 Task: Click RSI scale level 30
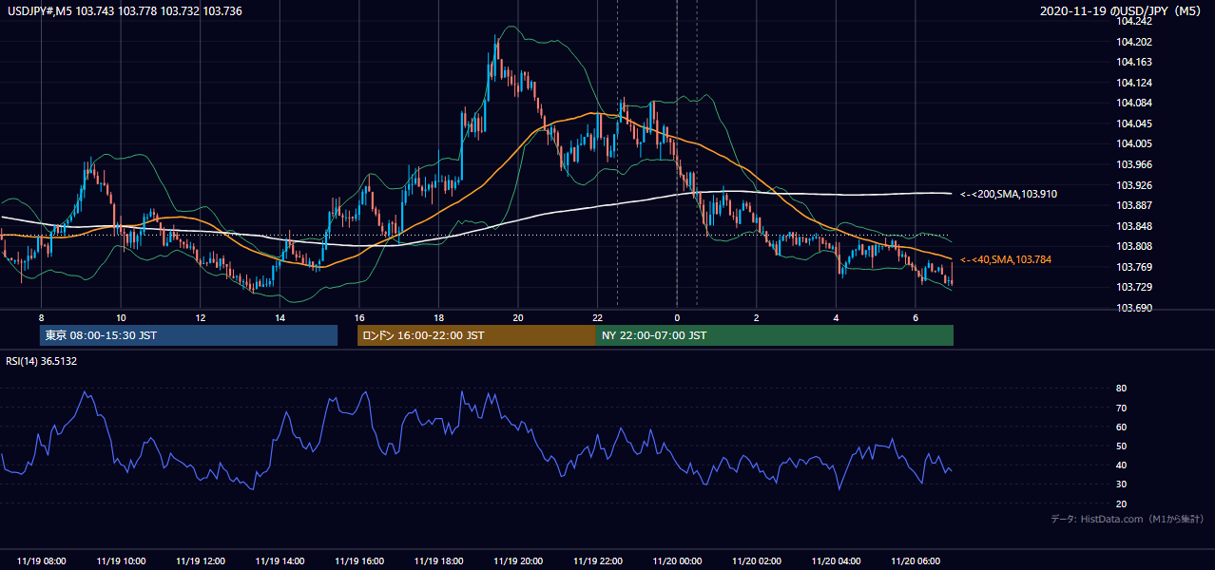1122,484
